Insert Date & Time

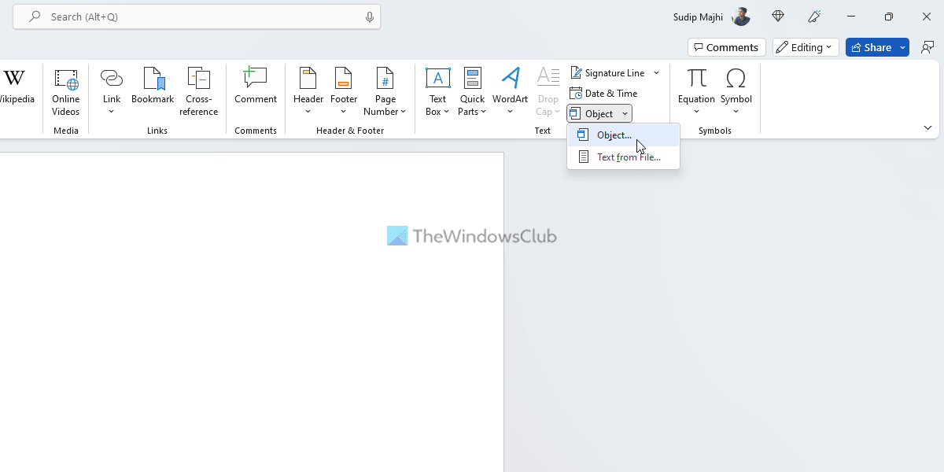tap(604, 93)
